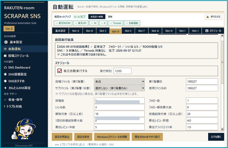The height and width of the screenshot is (148, 228).
Task: Switch to the Slot B tab
Action: tap(89, 31)
